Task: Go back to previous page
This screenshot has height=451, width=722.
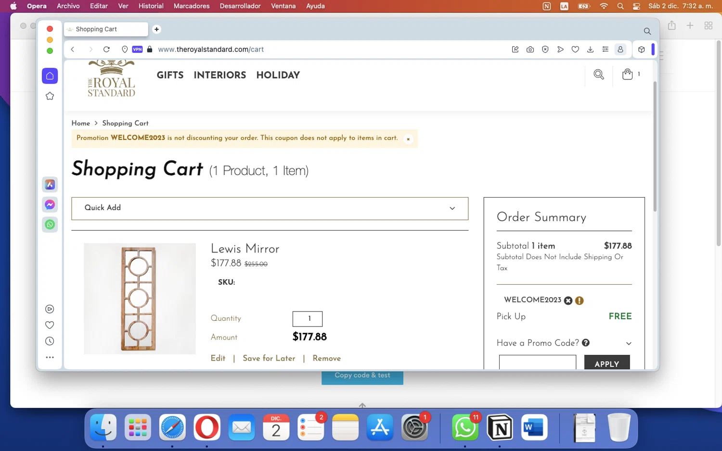Action: click(x=73, y=49)
